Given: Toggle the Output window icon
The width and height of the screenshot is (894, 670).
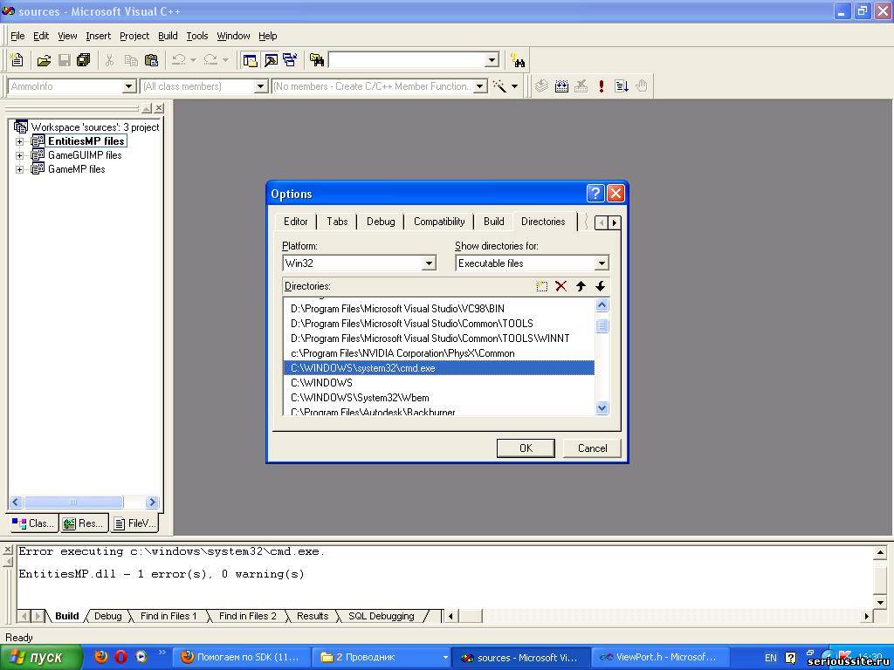Looking at the screenshot, I should coord(271,60).
